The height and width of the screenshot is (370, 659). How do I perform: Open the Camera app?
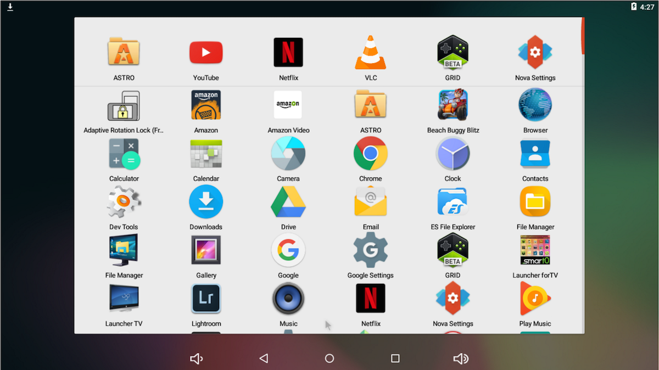[x=288, y=154]
